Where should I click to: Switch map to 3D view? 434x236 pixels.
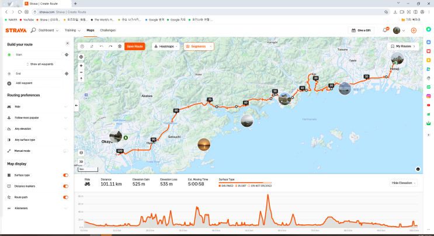pyautogui.click(x=81, y=162)
